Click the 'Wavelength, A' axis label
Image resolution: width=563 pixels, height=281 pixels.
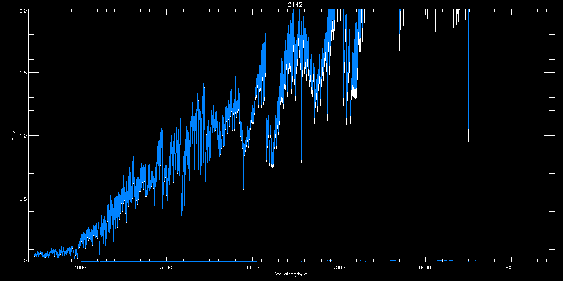[291, 274]
